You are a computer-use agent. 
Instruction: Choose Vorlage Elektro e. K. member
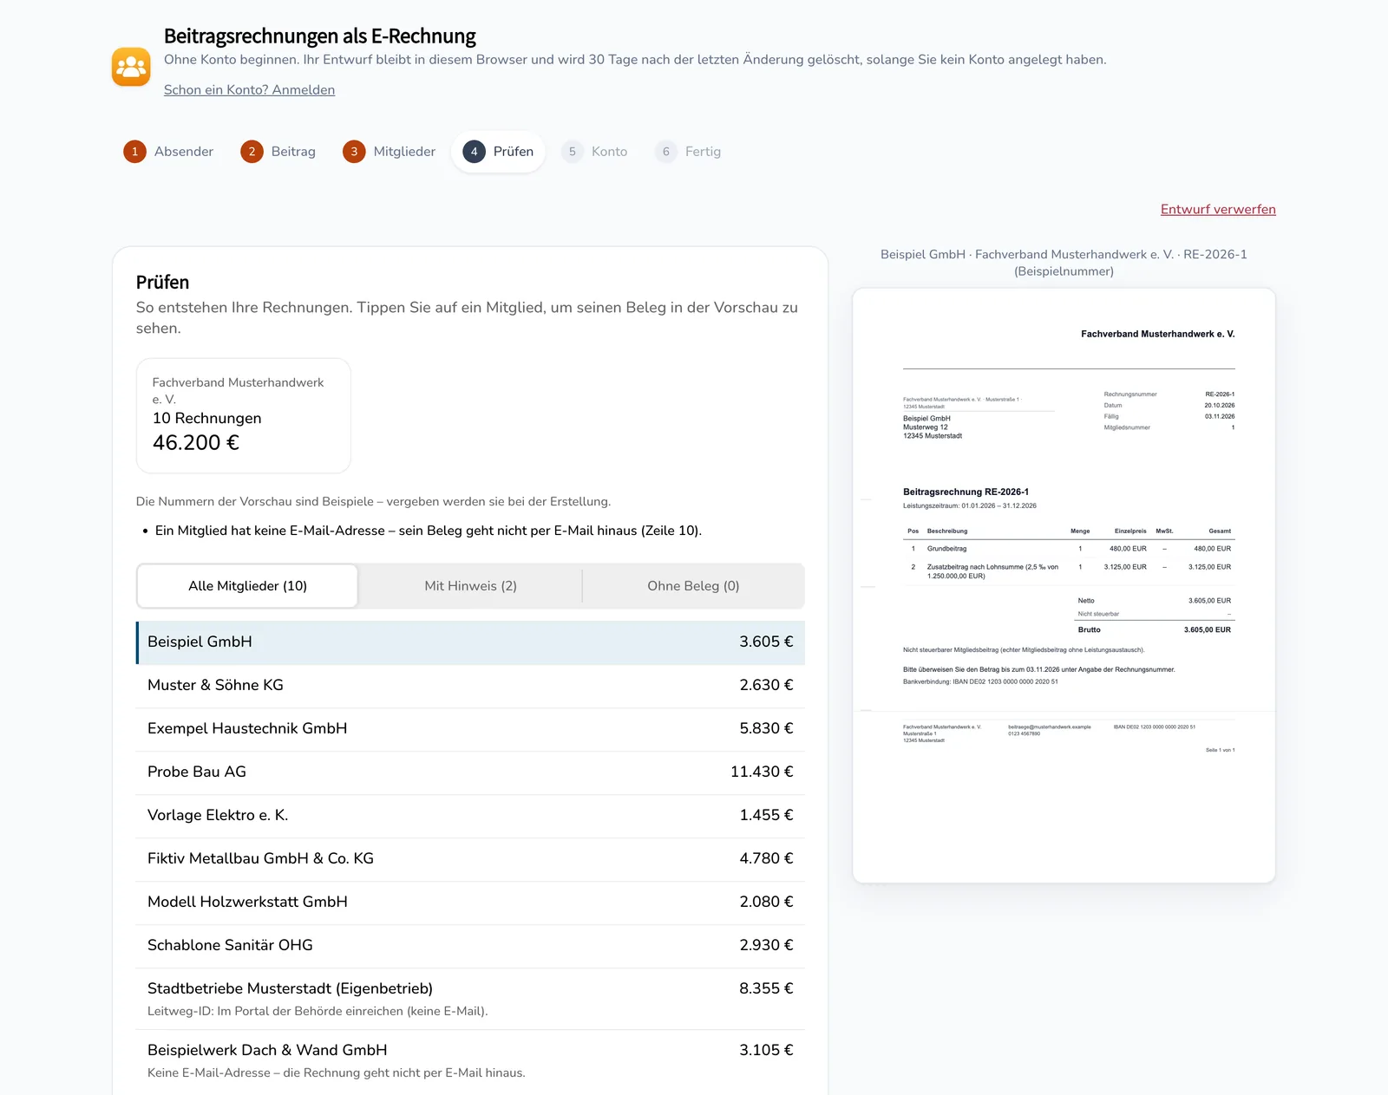(470, 816)
